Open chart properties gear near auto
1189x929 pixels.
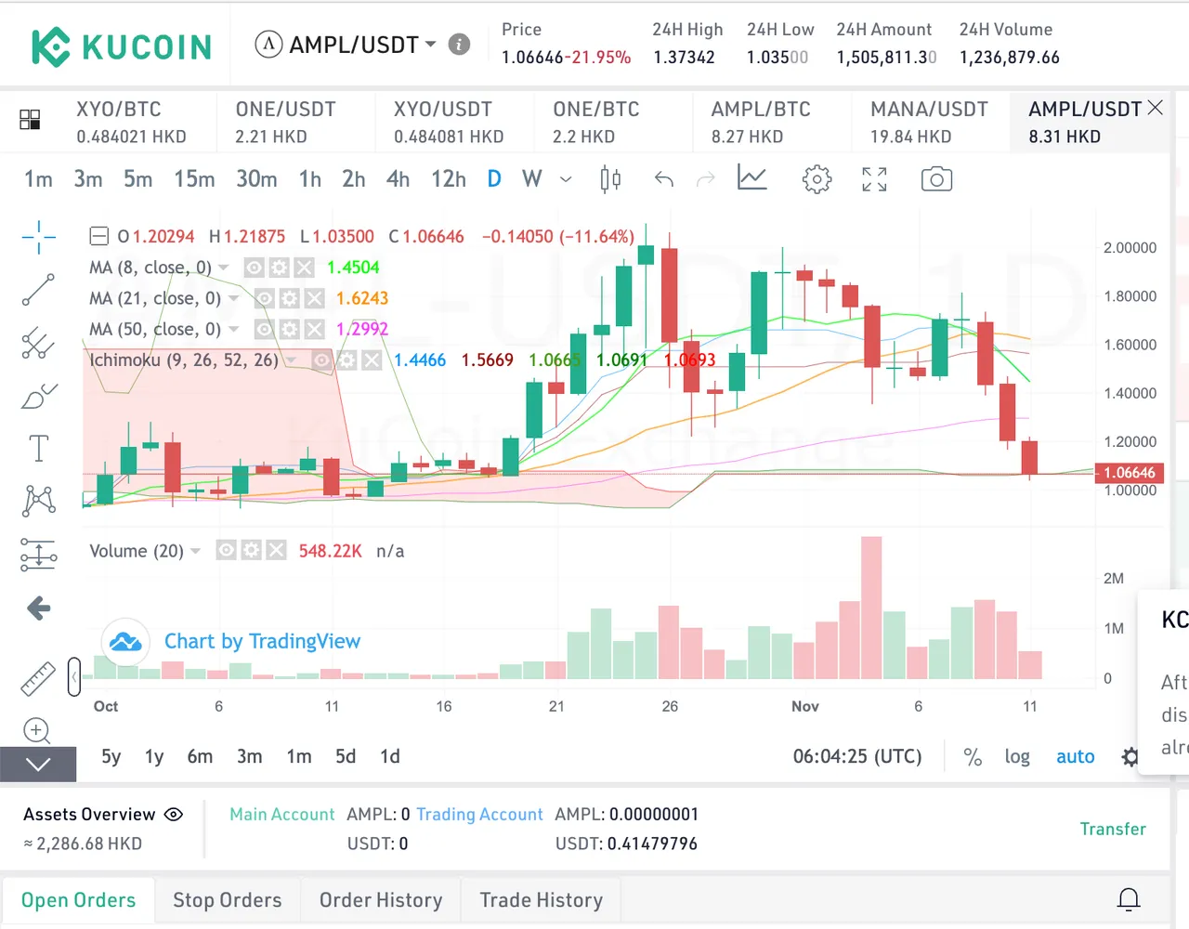pyautogui.click(x=1130, y=757)
